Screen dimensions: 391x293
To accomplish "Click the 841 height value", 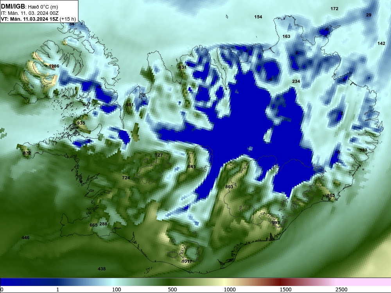I will coord(192,166).
